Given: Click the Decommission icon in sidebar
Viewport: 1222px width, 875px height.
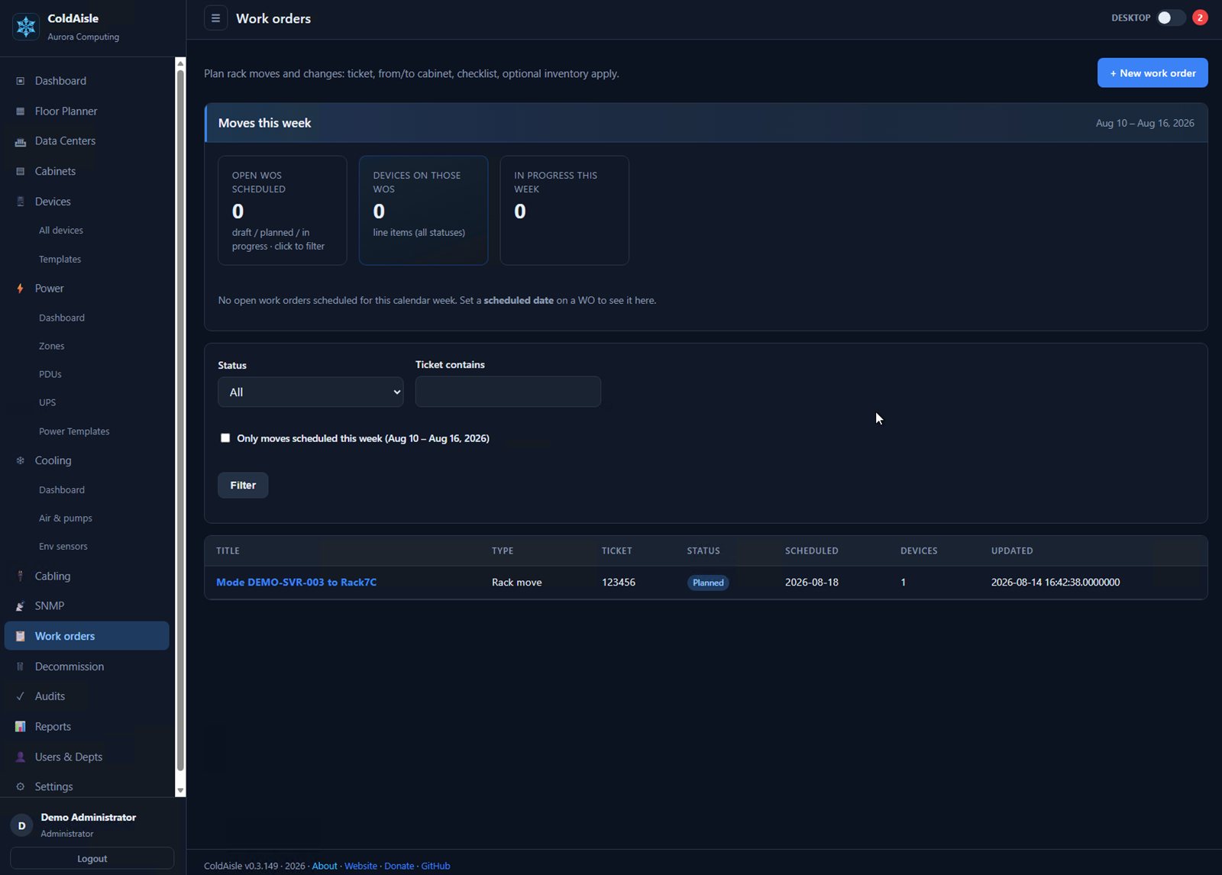Looking at the screenshot, I should point(21,667).
